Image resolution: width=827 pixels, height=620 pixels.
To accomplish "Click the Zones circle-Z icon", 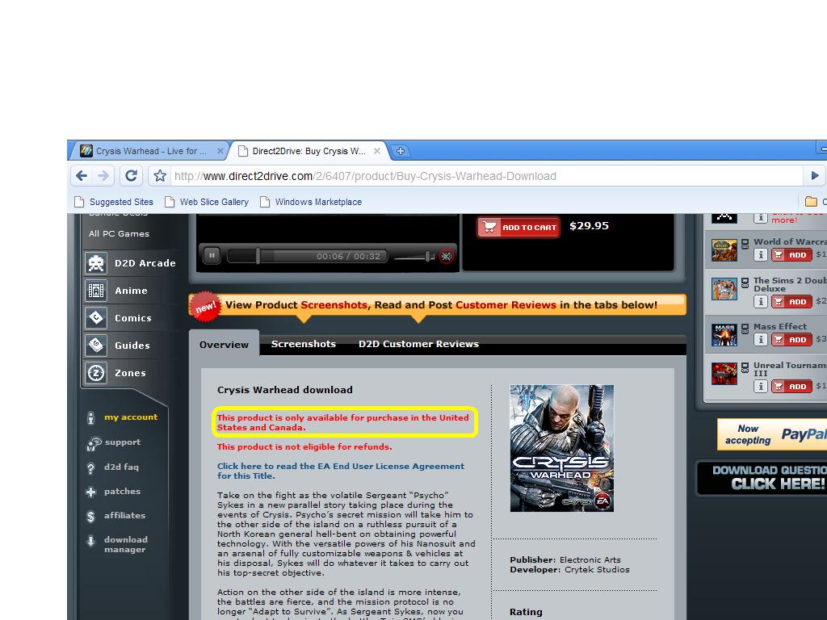I will (96, 373).
